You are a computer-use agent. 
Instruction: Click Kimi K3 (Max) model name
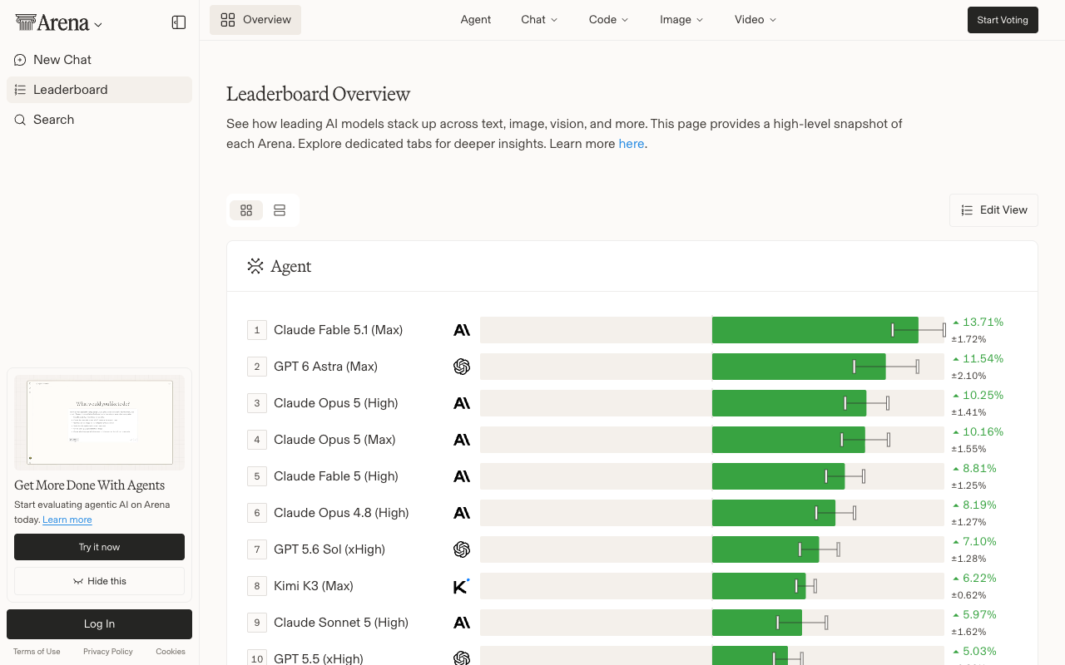tap(314, 586)
